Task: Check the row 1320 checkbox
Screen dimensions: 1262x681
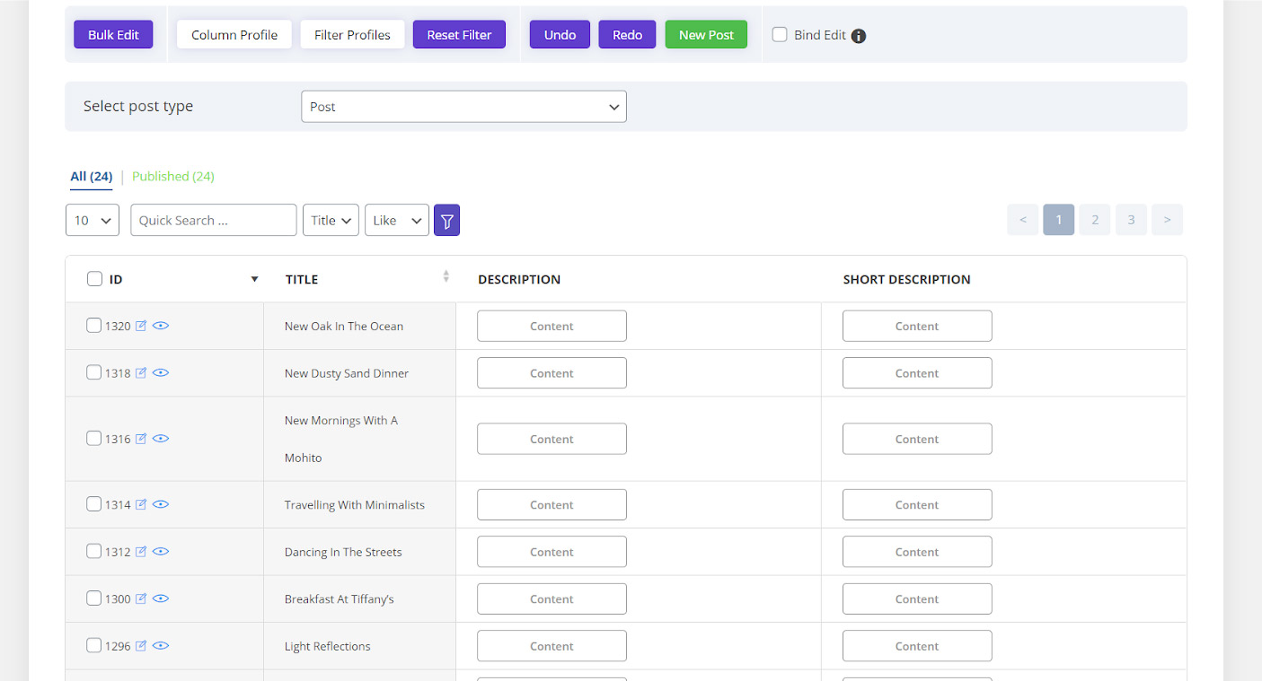Action: [x=93, y=325]
